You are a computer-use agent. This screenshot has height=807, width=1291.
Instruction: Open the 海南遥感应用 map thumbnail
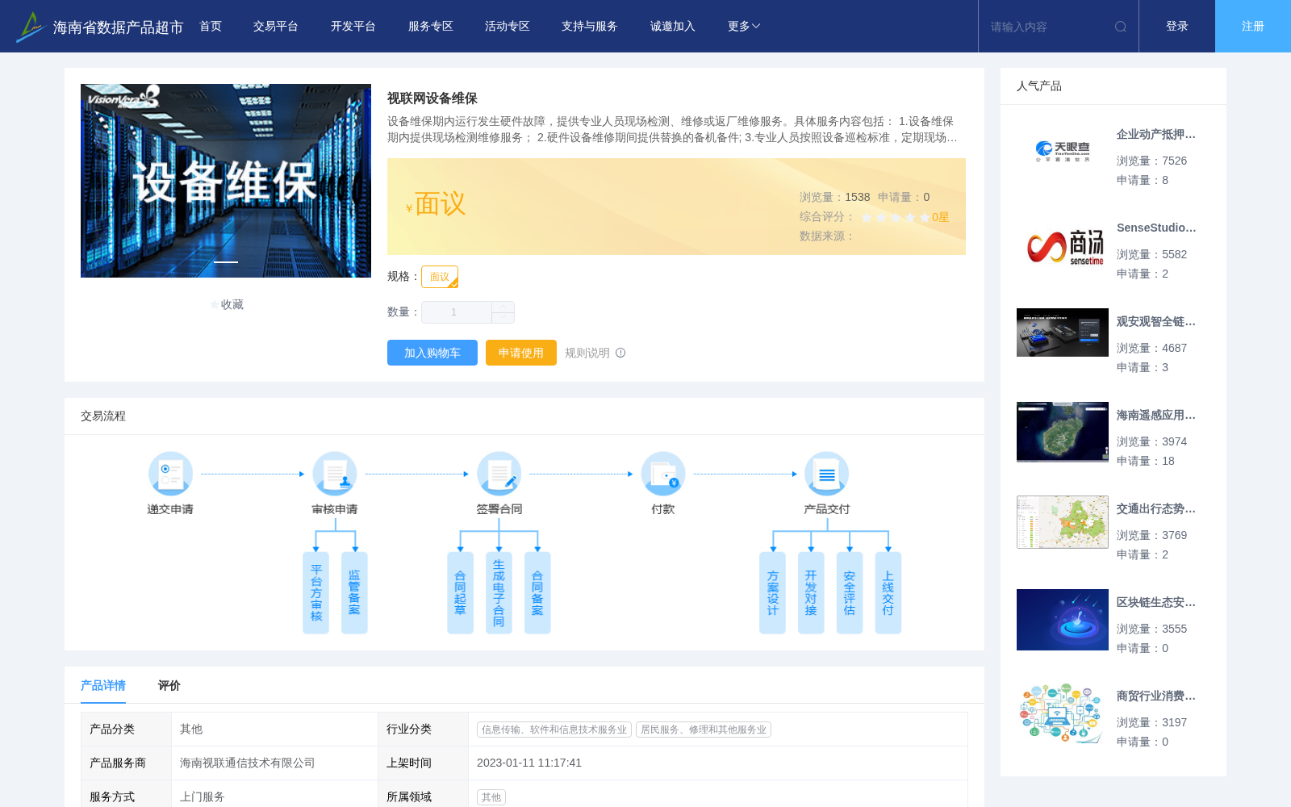[x=1063, y=432]
